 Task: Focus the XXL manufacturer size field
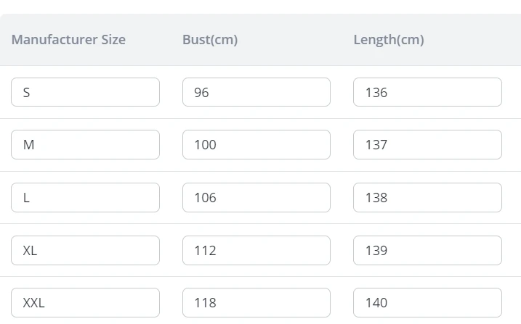click(x=85, y=302)
